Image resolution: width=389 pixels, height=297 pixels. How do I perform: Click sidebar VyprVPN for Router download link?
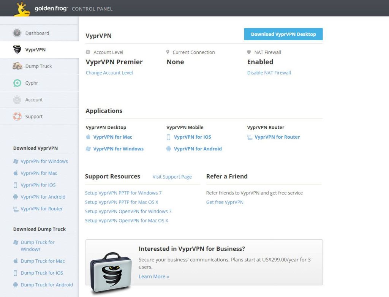[42, 209]
